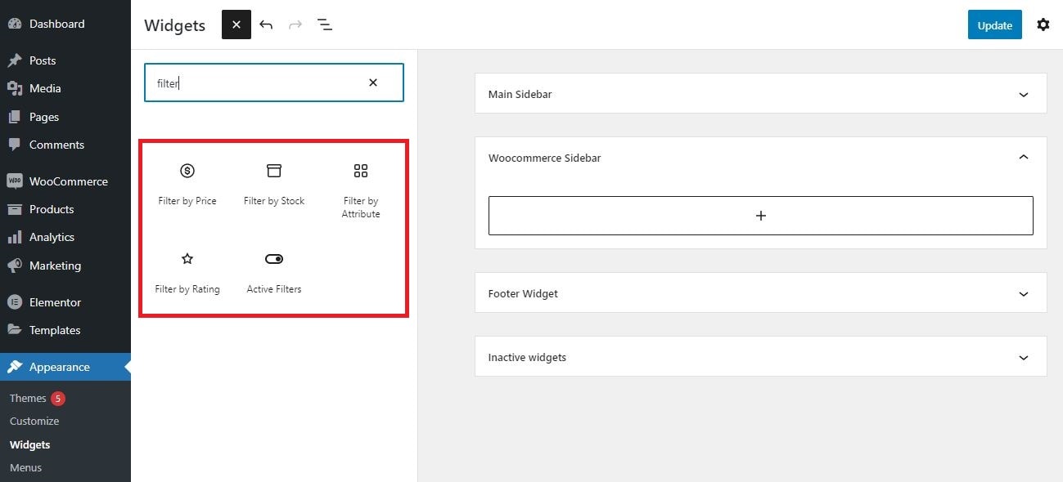Click the Templates menu label
Viewport: 1063px width, 482px height.
55,330
